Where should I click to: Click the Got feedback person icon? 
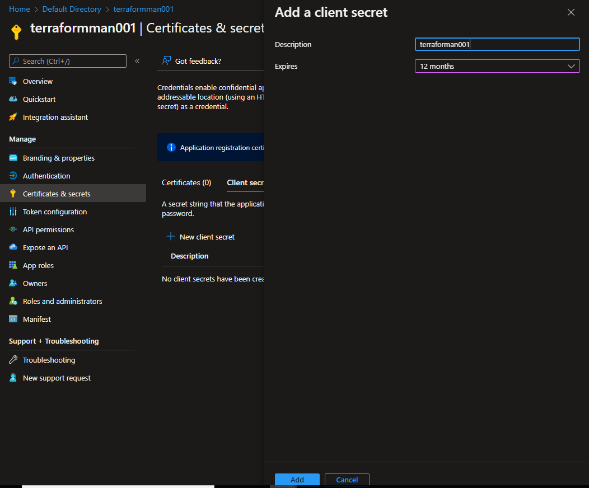tap(166, 61)
